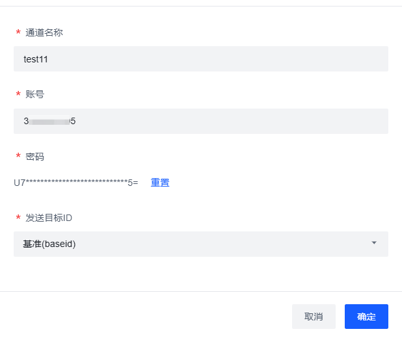This screenshot has height=338, width=402.
Task: Click the red asterisk beside 通道名称
Action: pos(18,32)
